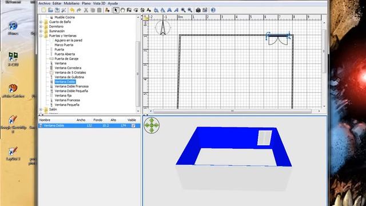Viewport: 366px width, 206px height.
Task: Click the Create photo camera icon
Action: [198, 10]
